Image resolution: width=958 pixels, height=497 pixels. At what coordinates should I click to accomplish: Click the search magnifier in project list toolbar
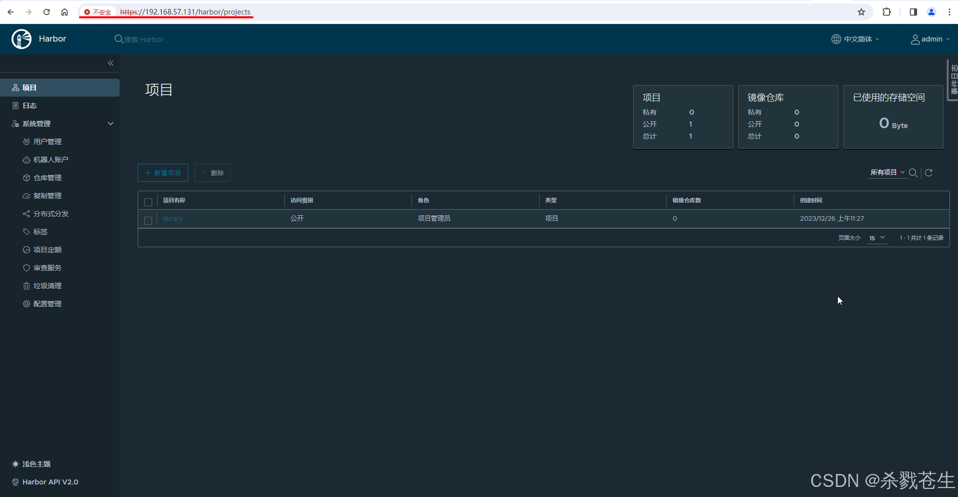913,173
